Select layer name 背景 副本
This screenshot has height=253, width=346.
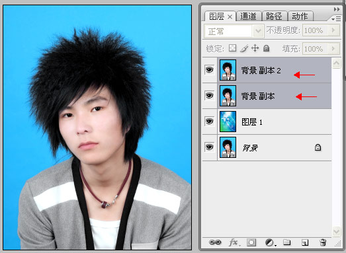click(x=258, y=96)
